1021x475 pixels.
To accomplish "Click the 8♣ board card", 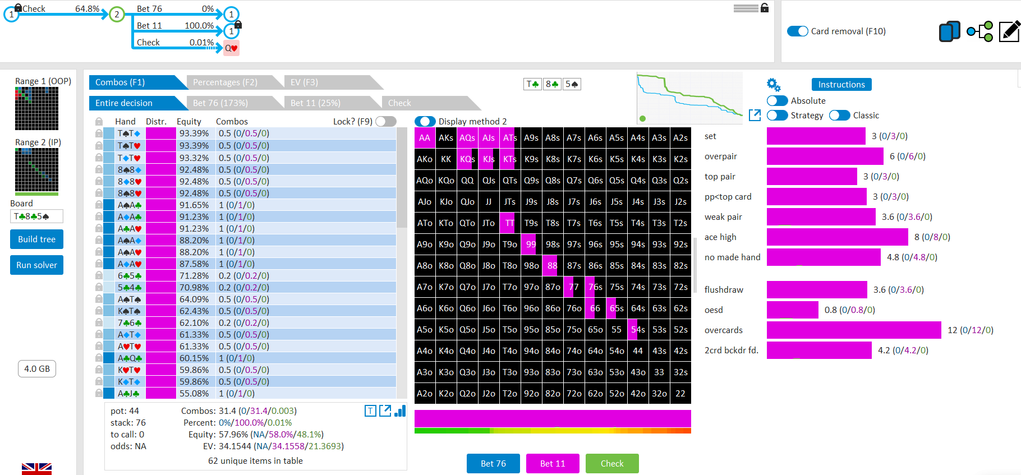I will click(x=552, y=84).
